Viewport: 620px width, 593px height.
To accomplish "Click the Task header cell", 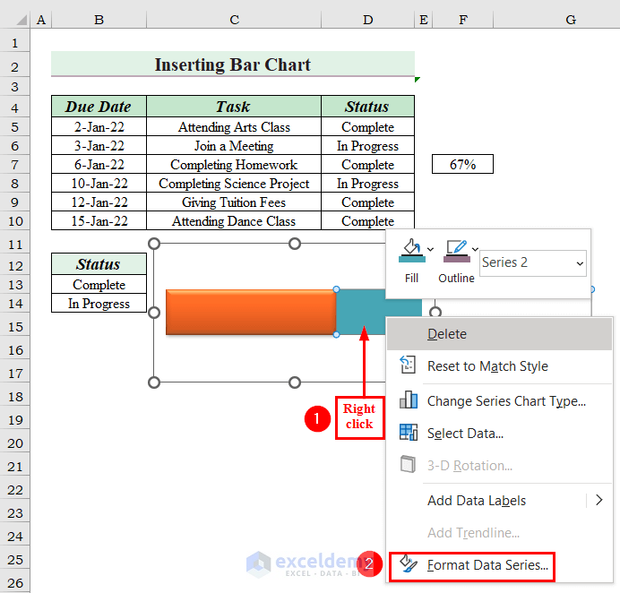I will coord(234,107).
